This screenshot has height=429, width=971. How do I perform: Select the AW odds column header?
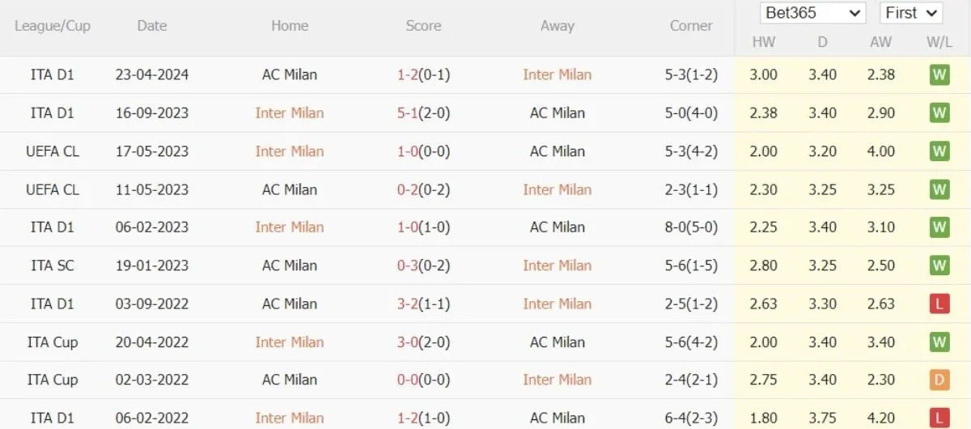pos(880,42)
